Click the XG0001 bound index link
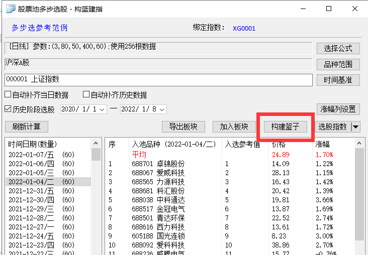The width and height of the screenshot is (368, 255). (244, 28)
